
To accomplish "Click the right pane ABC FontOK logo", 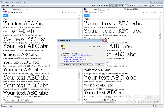I will click(86, 11).
